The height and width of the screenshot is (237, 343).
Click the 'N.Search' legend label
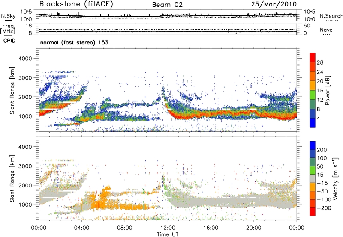pyautogui.click(x=331, y=16)
